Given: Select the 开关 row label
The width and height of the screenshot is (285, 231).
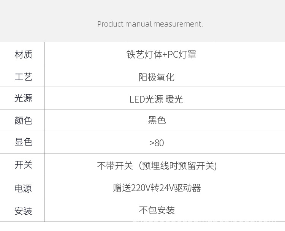Looking at the screenshot, I should 23,165.
